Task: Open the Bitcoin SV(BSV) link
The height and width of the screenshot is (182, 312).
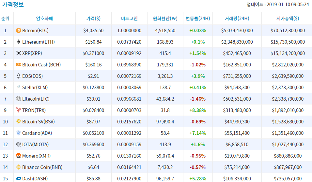Action: tap(39, 122)
